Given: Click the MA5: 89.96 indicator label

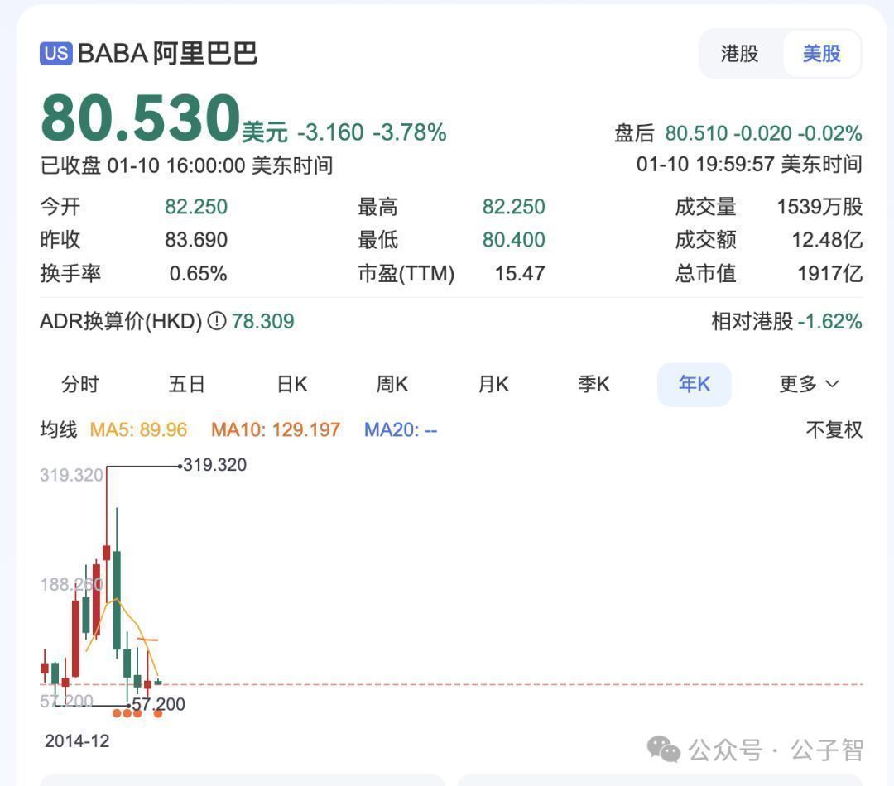Looking at the screenshot, I should tap(138, 429).
